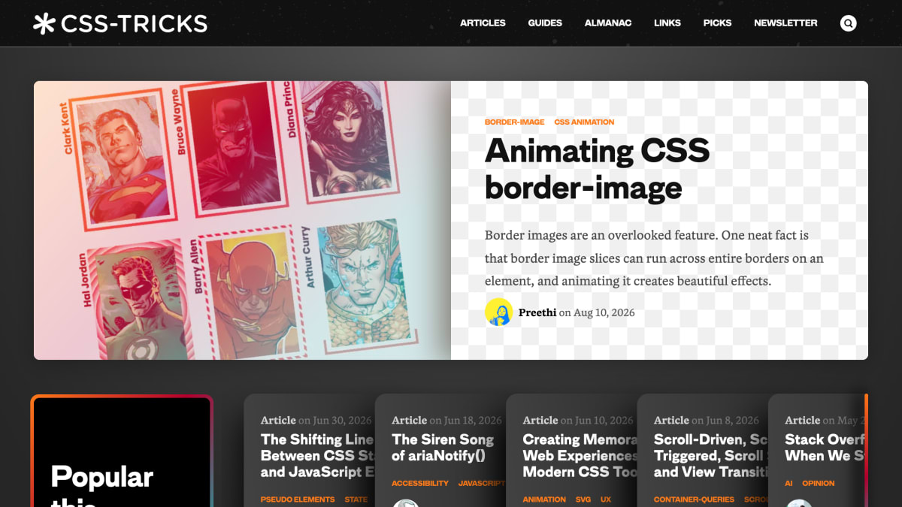Click the 'Popular this' heading card
This screenshot has width=902, height=507.
122,451
